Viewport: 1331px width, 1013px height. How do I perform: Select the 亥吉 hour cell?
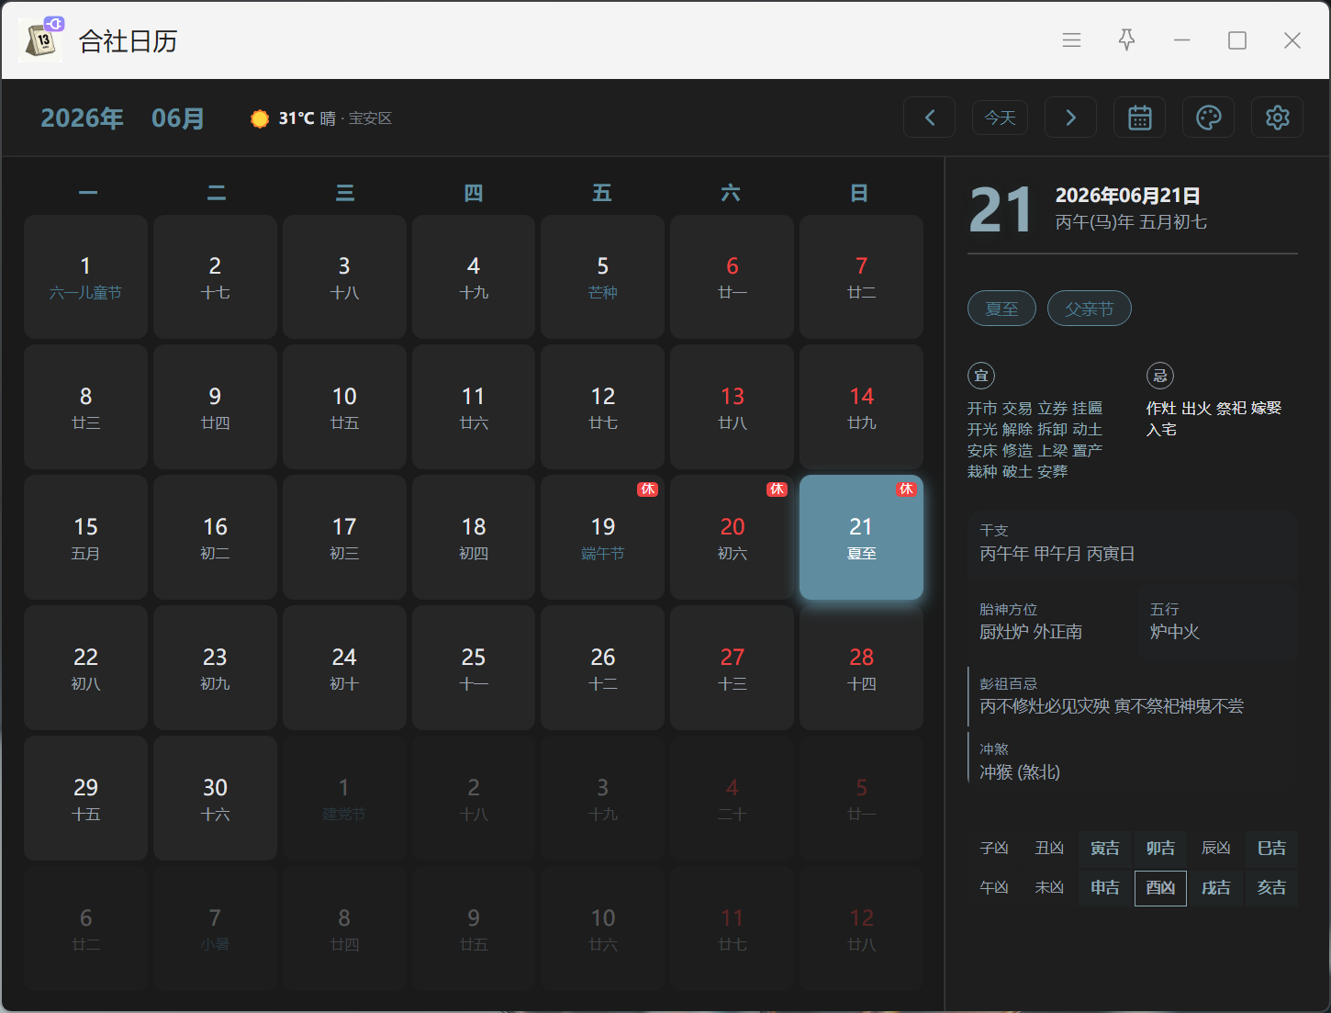1271,888
